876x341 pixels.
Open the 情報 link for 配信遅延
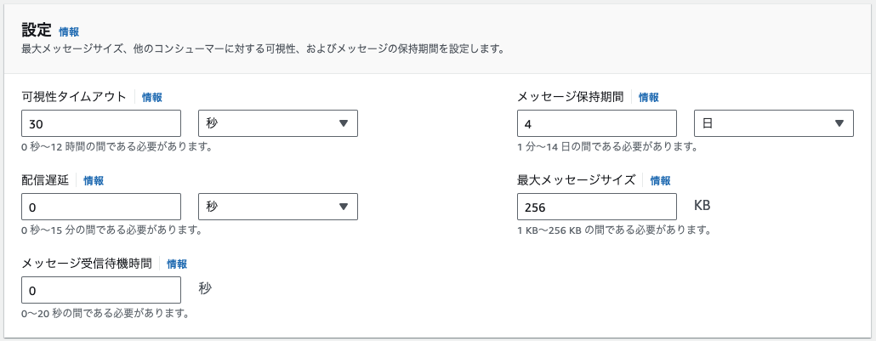click(x=94, y=180)
